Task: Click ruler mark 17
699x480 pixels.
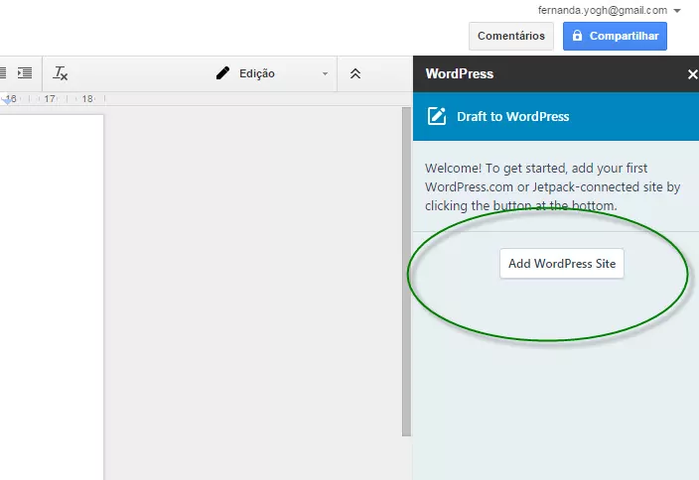Action: point(50,98)
